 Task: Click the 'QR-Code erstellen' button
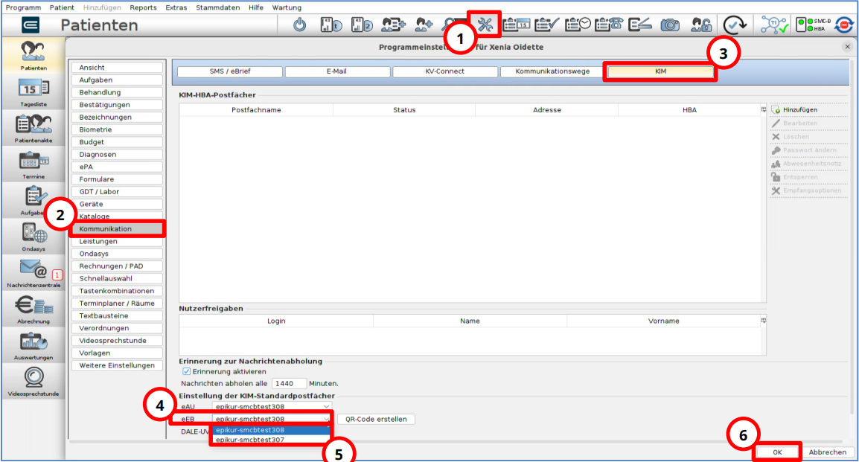coord(376,420)
